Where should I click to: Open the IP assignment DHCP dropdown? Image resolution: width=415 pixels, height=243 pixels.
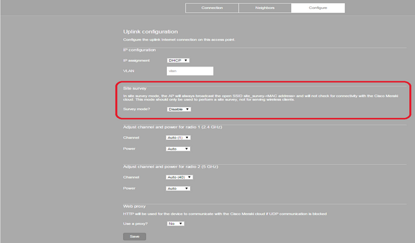[x=178, y=61]
